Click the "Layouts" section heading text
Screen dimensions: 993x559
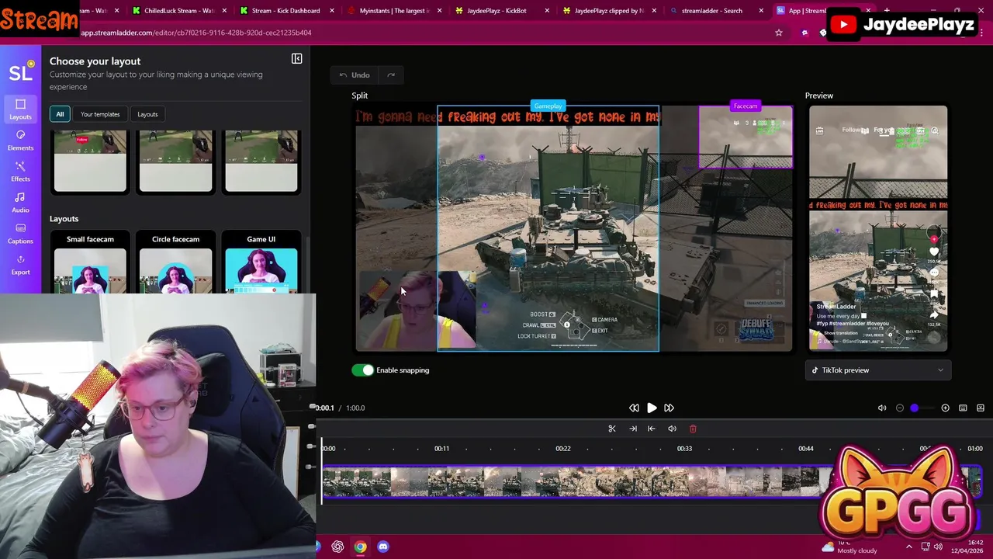(64, 219)
